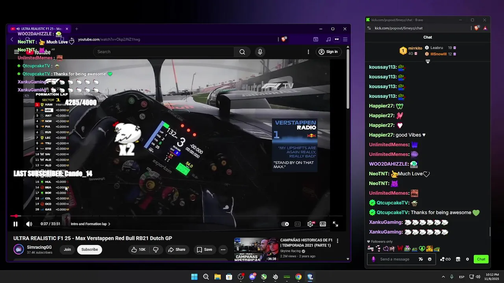The image size is (504, 283).
Task: Click the YouTube search magnifier button
Action: pos(242,51)
